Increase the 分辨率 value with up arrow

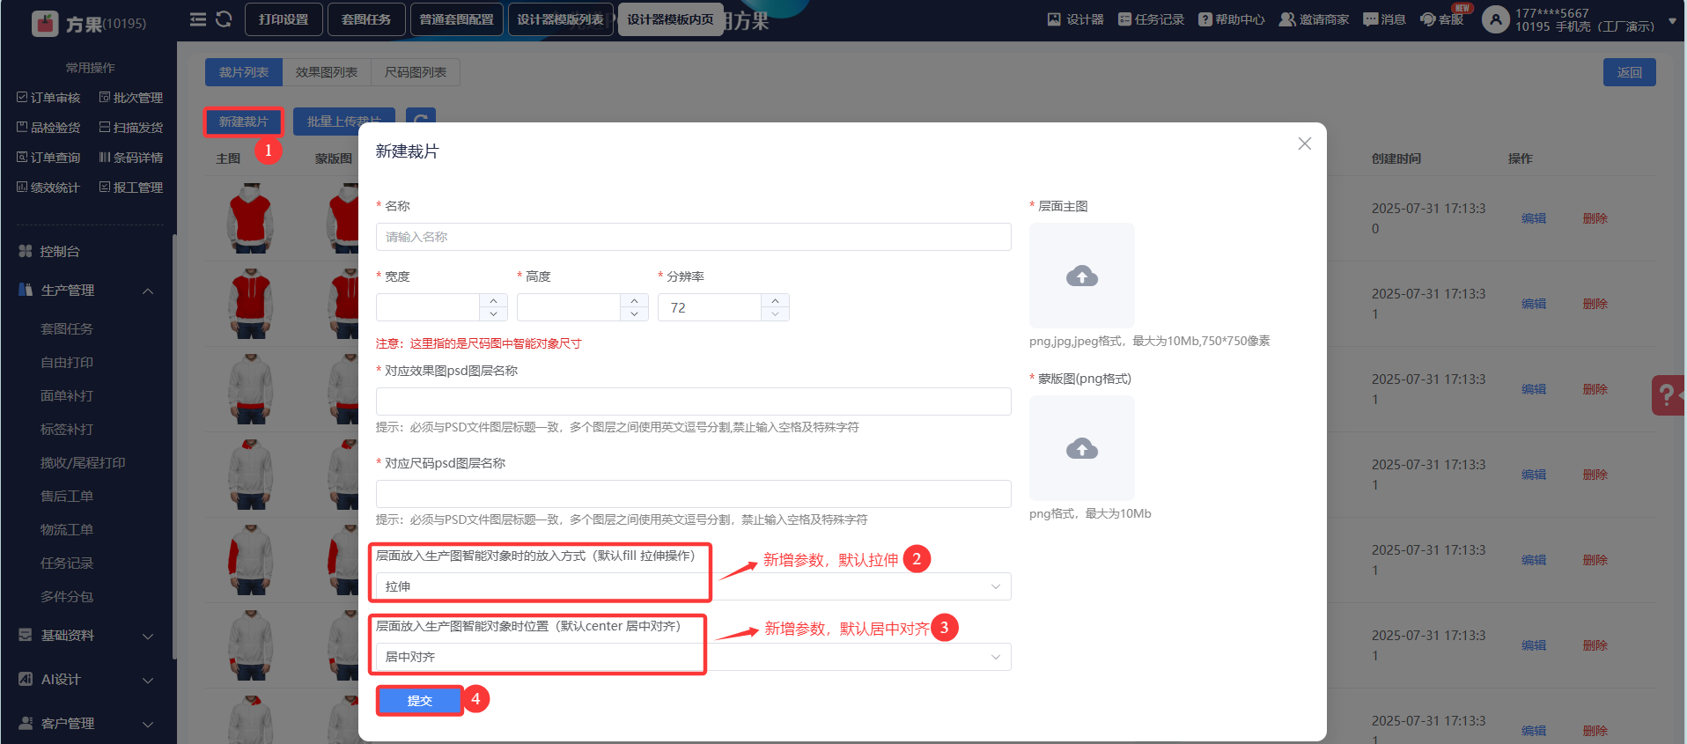(775, 300)
